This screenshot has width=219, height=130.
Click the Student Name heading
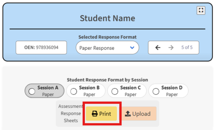pos(108,18)
